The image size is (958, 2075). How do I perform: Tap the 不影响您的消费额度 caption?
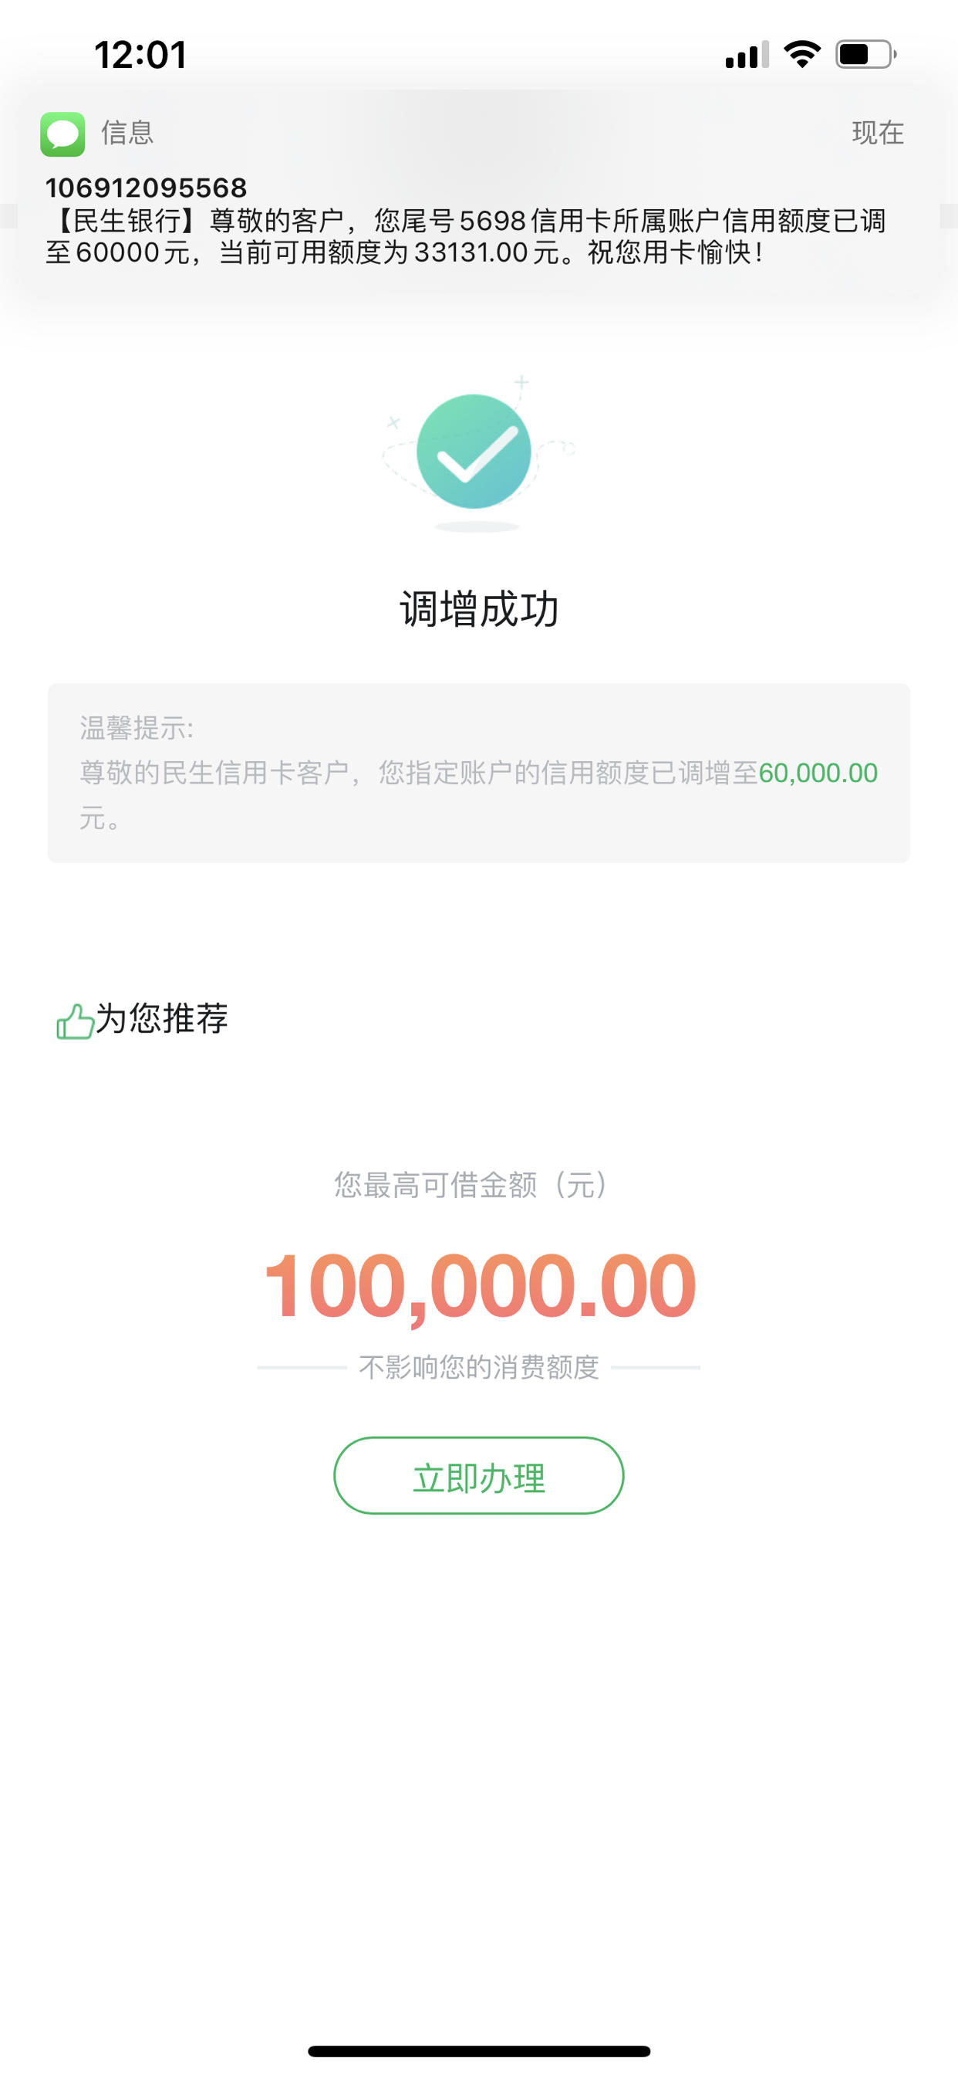[x=479, y=1367]
